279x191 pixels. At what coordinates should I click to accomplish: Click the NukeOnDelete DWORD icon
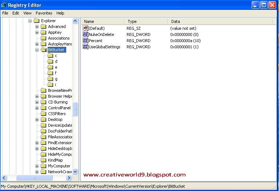pyautogui.click(x=85, y=34)
